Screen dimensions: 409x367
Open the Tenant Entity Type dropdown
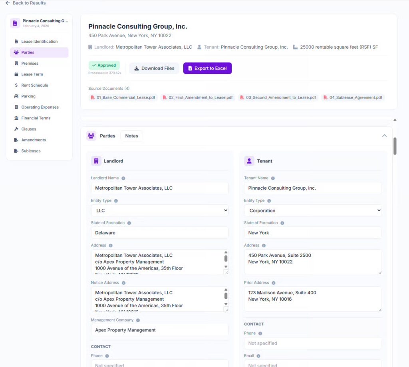tap(312, 210)
